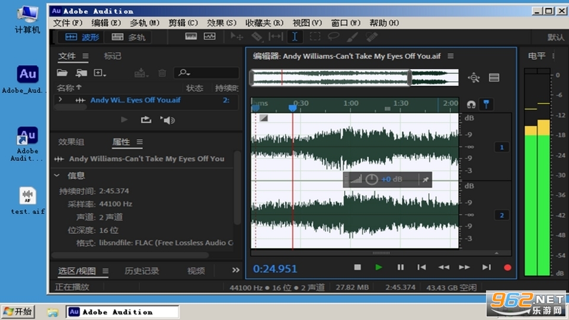Switch to Waveform view

point(82,37)
